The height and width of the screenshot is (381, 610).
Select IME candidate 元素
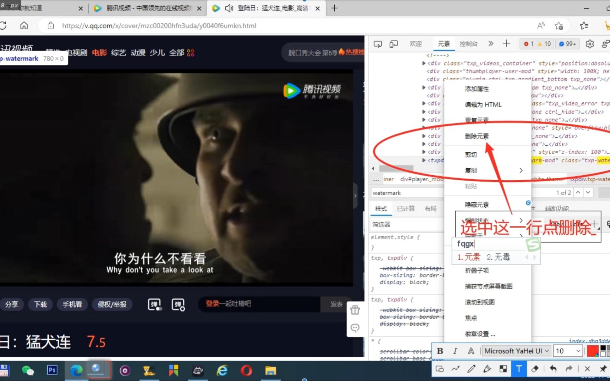469,257
